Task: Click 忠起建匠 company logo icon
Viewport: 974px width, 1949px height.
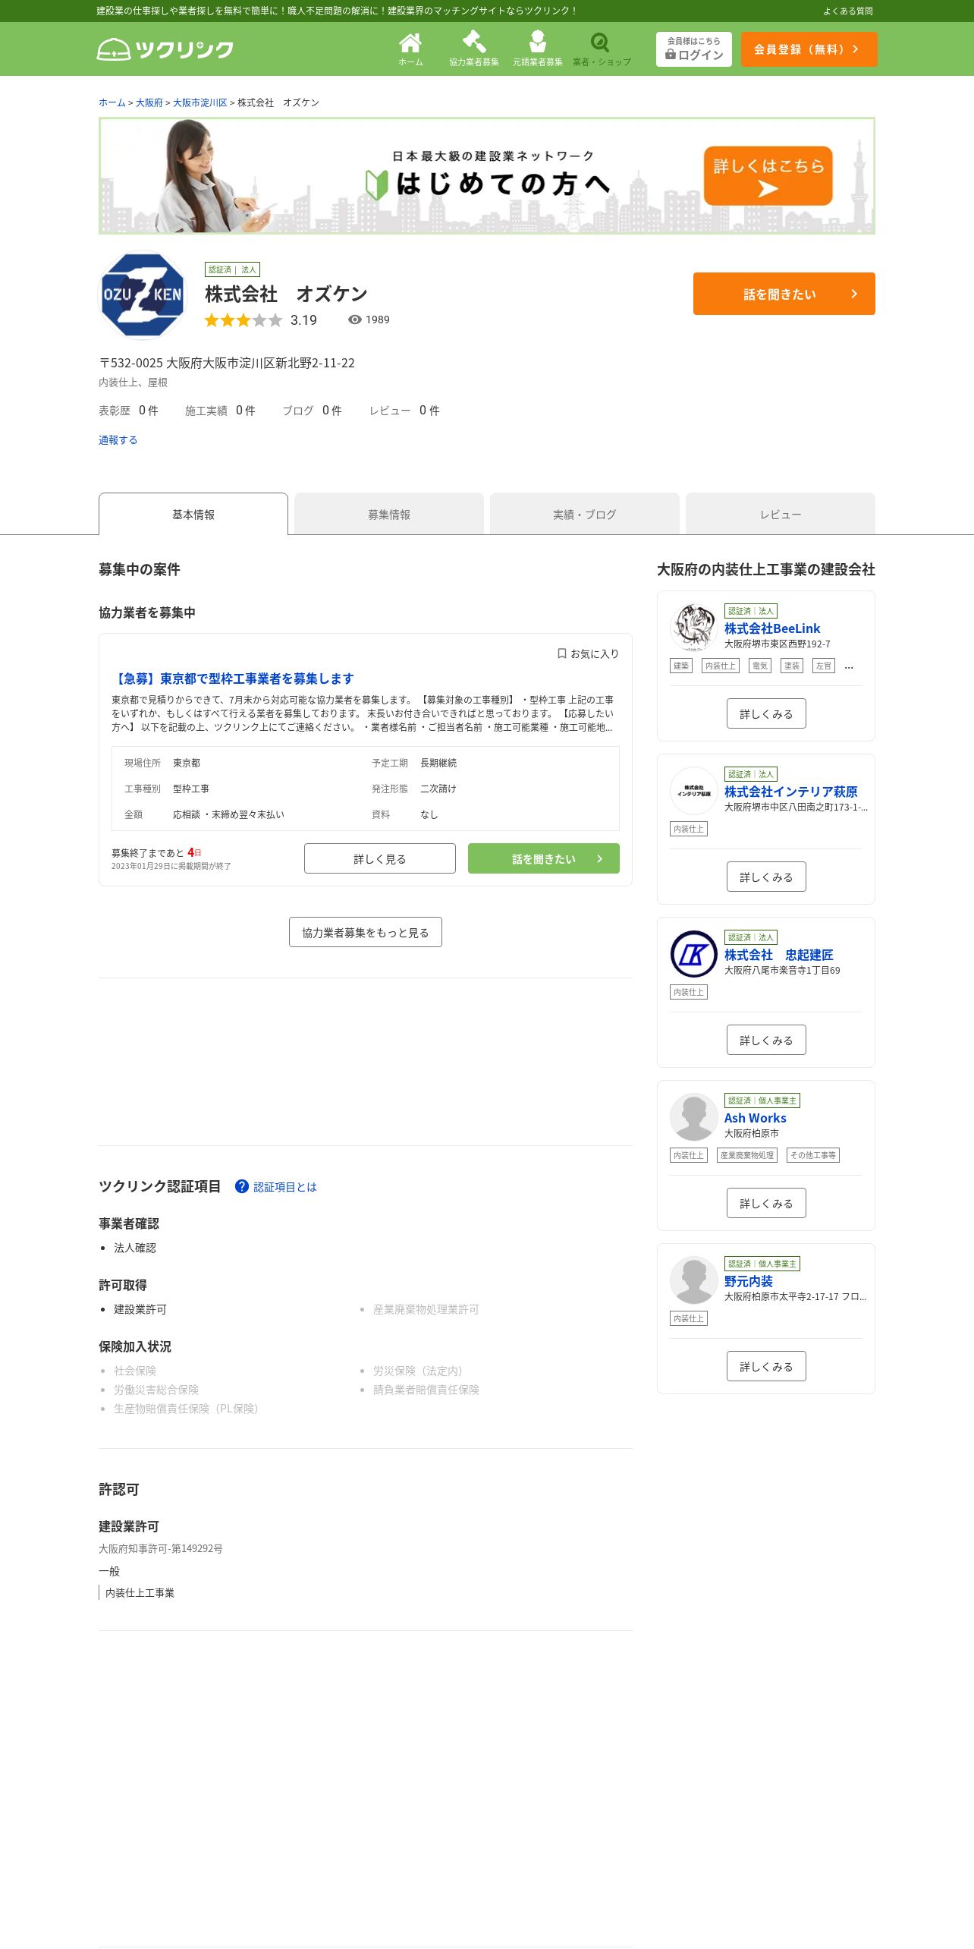Action: pos(694,954)
